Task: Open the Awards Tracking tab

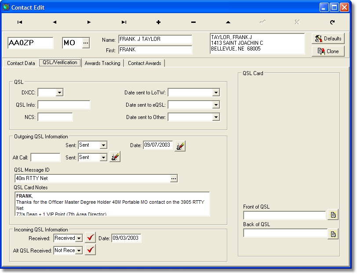Action: pyautogui.click(x=102, y=63)
